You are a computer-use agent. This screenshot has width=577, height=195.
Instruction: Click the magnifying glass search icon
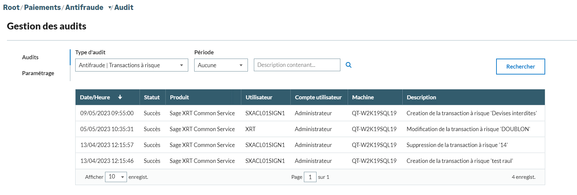coord(348,65)
